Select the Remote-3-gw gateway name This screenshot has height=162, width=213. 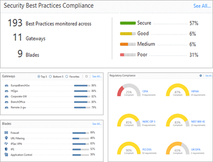tap(18, 107)
